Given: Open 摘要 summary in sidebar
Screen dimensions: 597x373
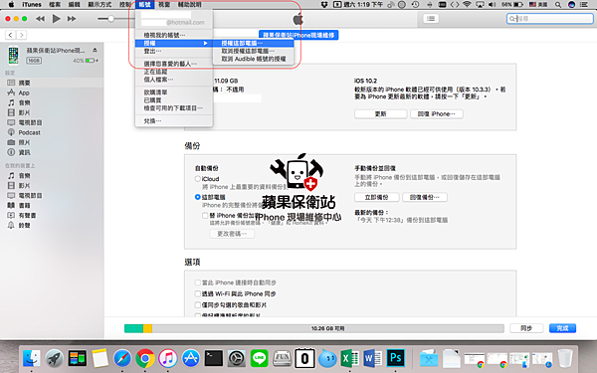Looking at the screenshot, I should (x=52, y=83).
